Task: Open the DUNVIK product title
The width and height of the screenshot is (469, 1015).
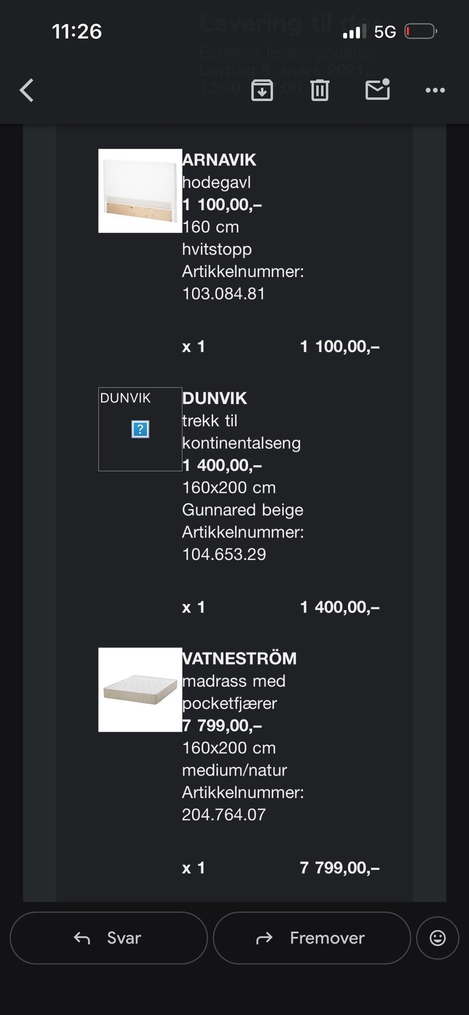Action: coord(214,398)
